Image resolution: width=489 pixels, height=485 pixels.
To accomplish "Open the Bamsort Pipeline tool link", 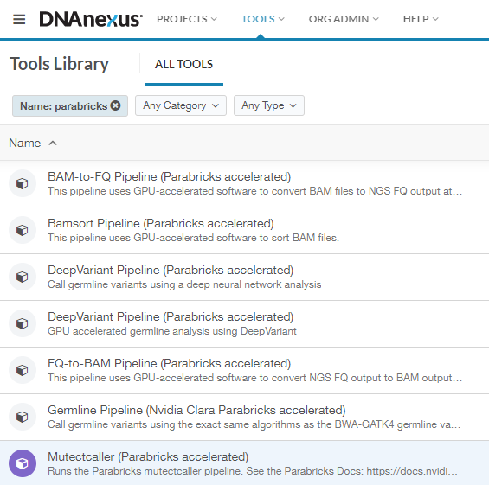I will [x=161, y=223].
